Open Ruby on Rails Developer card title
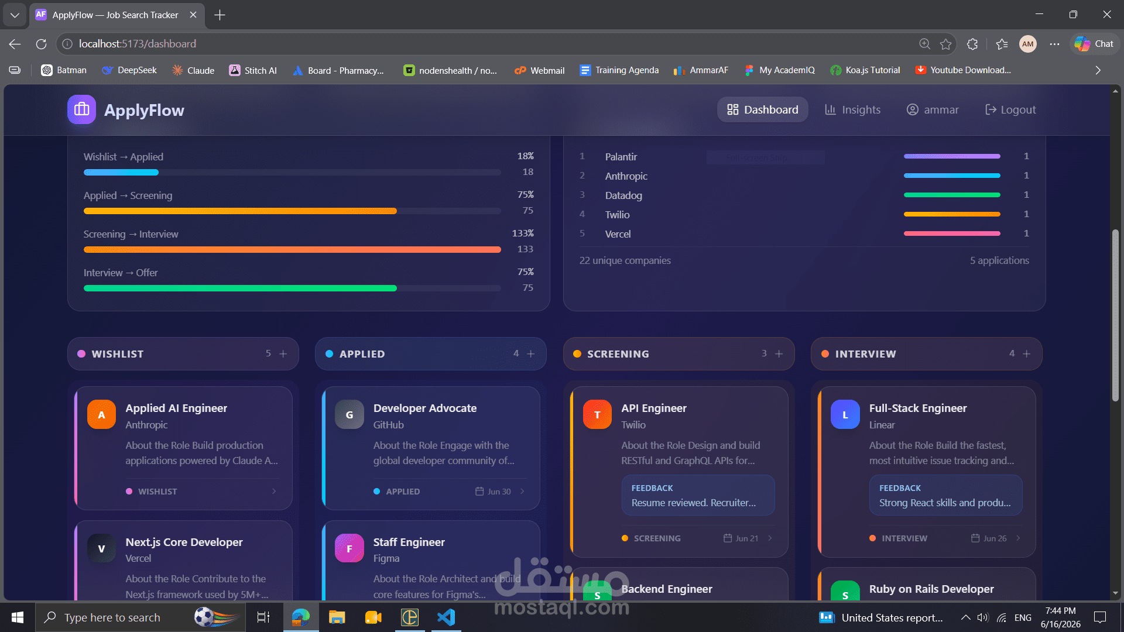 [931, 589]
